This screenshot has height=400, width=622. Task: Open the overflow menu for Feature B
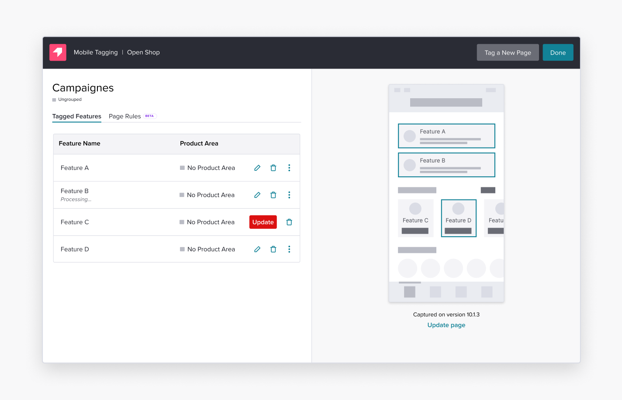tap(289, 195)
